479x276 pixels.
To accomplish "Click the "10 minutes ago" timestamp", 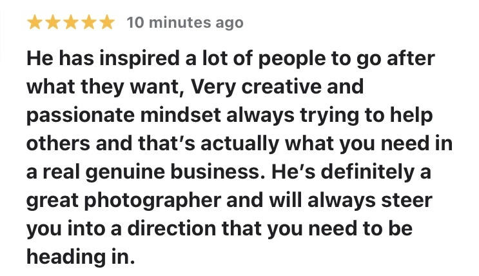I will point(185,23).
